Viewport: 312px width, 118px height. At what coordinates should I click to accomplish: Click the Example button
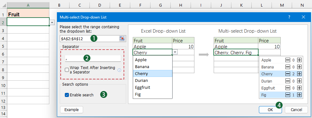click(71, 110)
